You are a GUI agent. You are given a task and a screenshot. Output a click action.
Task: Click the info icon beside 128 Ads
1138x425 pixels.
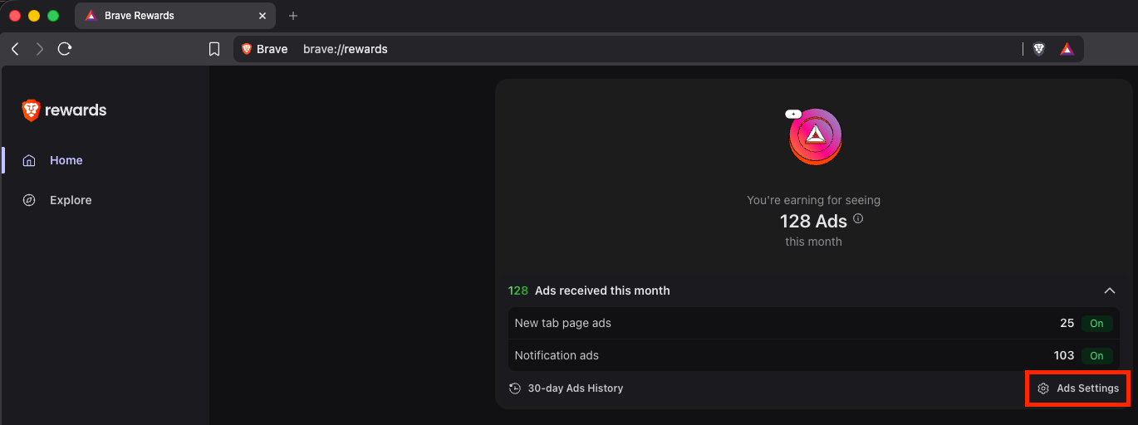(858, 219)
